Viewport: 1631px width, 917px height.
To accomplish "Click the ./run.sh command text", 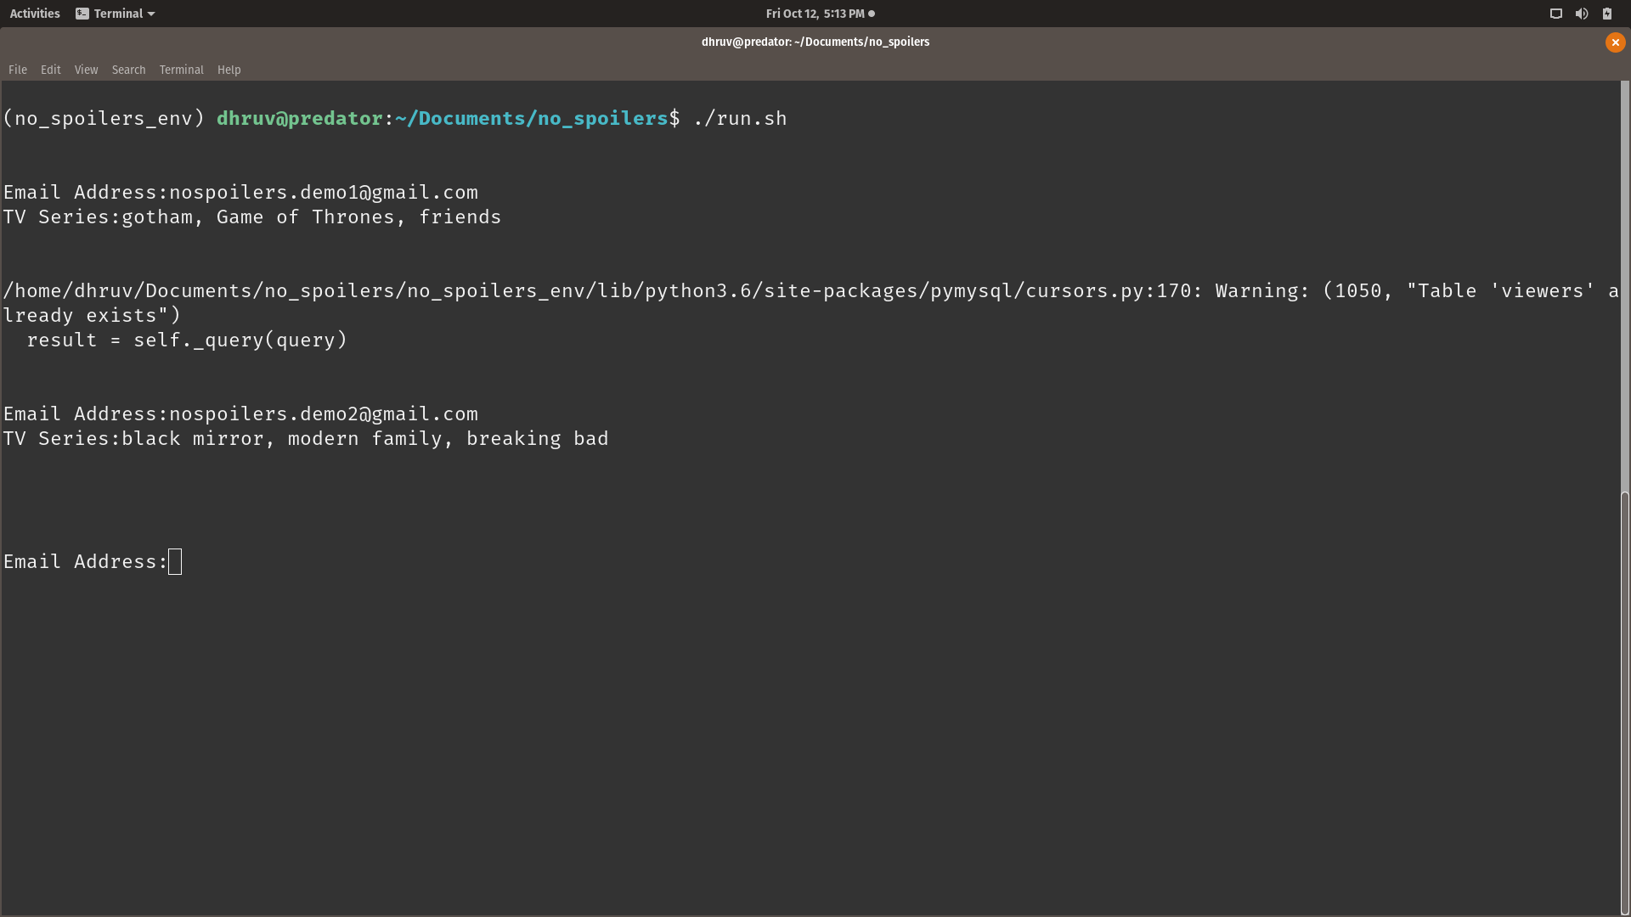I will click(740, 119).
